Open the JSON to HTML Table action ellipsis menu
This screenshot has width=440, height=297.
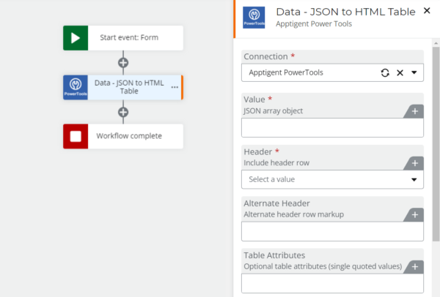click(x=175, y=87)
